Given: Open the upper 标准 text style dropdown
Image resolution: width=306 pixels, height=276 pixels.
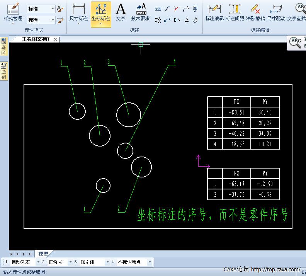Looking at the screenshot, I should coord(53,9).
